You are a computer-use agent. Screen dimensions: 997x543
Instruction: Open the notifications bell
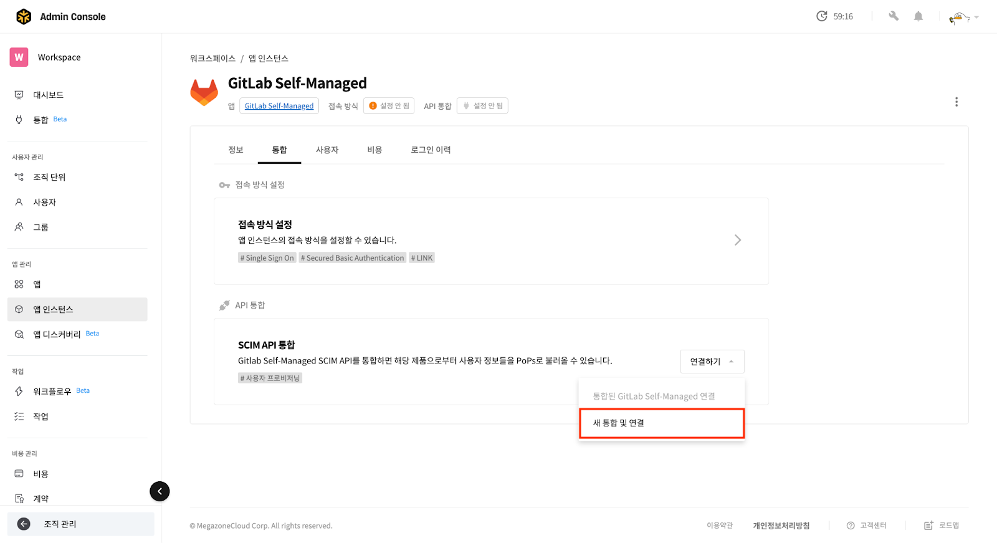click(x=918, y=16)
